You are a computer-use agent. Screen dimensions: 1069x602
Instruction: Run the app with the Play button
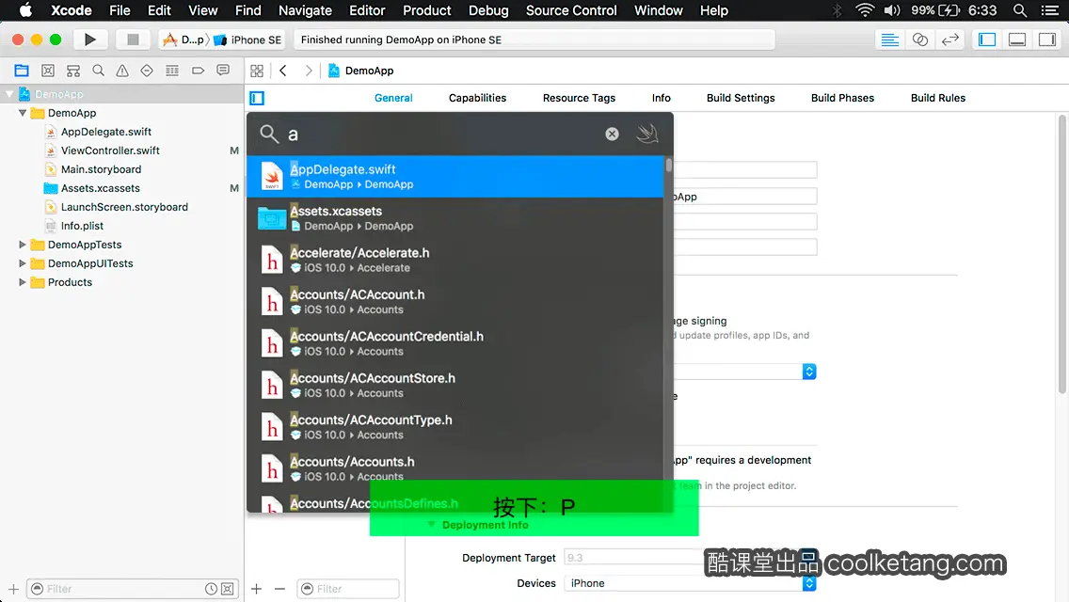[x=89, y=40]
